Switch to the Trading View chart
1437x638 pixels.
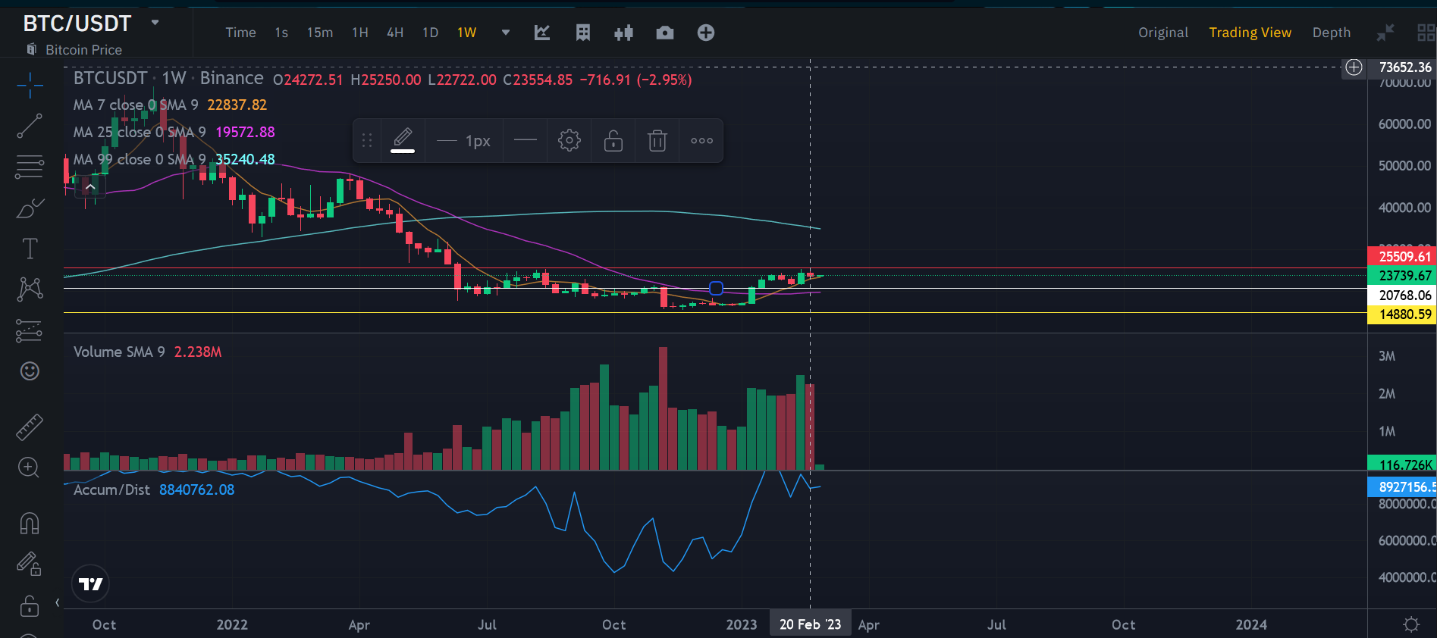coord(1250,33)
